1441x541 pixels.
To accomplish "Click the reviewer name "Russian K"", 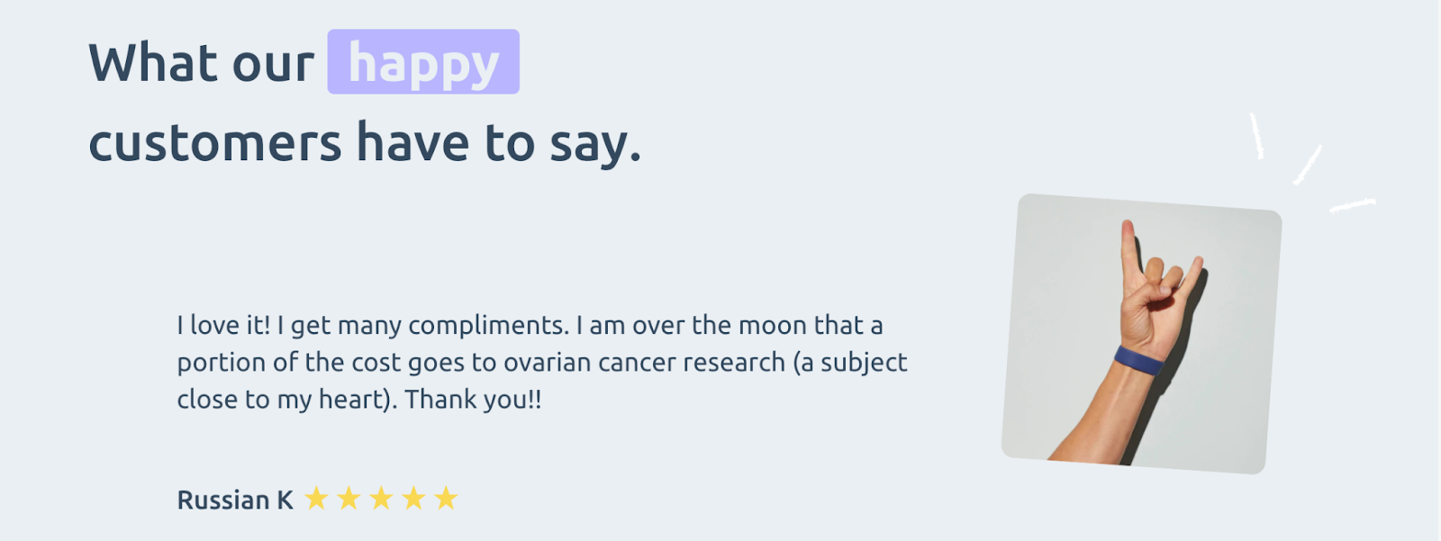I will [235, 500].
